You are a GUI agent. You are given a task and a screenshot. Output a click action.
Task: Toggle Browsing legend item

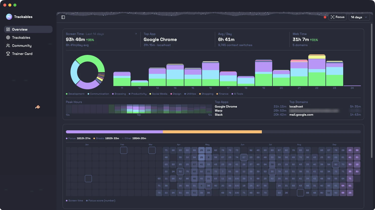(119, 94)
